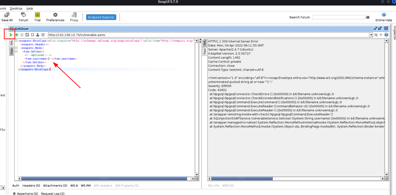Open the Assertions (0) tab
The width and height of the screenshot is (396, 195).
[27, 194]
